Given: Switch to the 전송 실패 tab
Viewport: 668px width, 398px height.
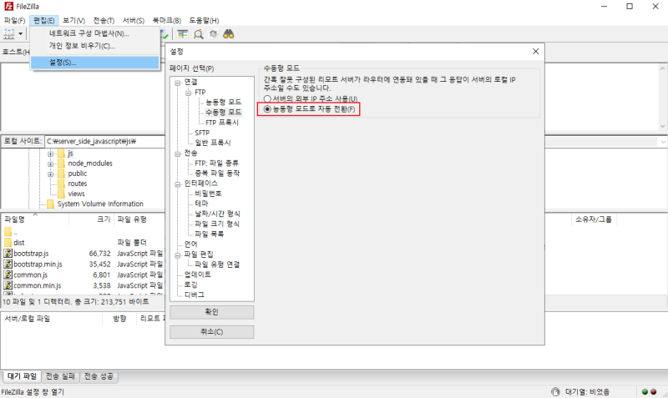Looking at the screenshot, I should point(60,376).
